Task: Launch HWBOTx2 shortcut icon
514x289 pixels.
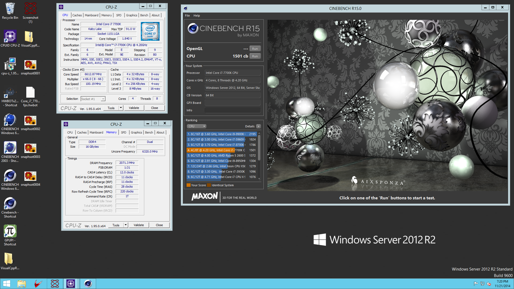Action: 10,97
